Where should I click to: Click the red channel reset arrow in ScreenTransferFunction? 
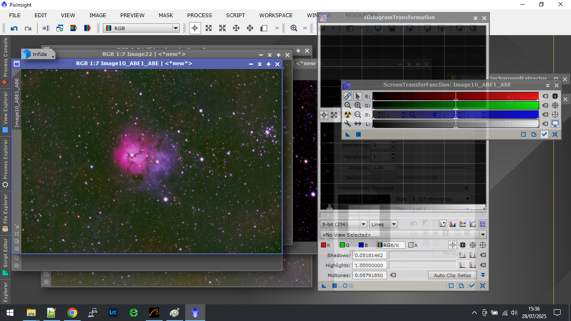[545, 96]
